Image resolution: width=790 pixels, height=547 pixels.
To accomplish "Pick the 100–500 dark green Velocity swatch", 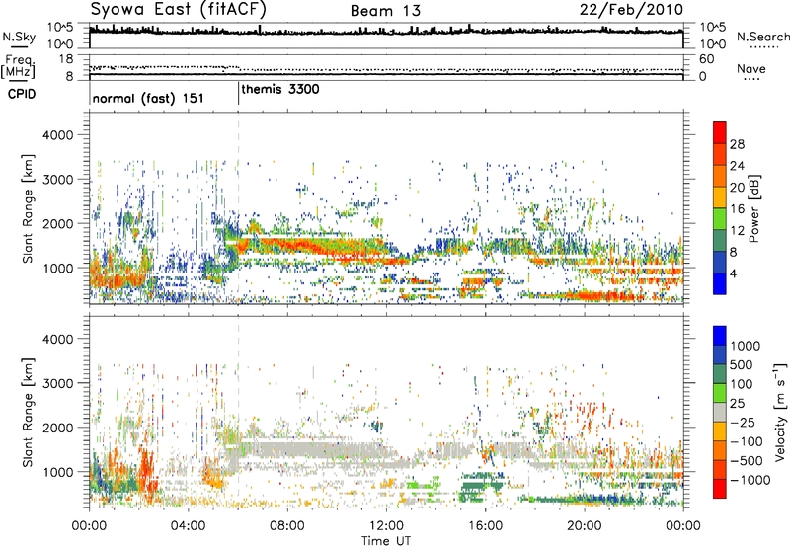I will [720, 374].
